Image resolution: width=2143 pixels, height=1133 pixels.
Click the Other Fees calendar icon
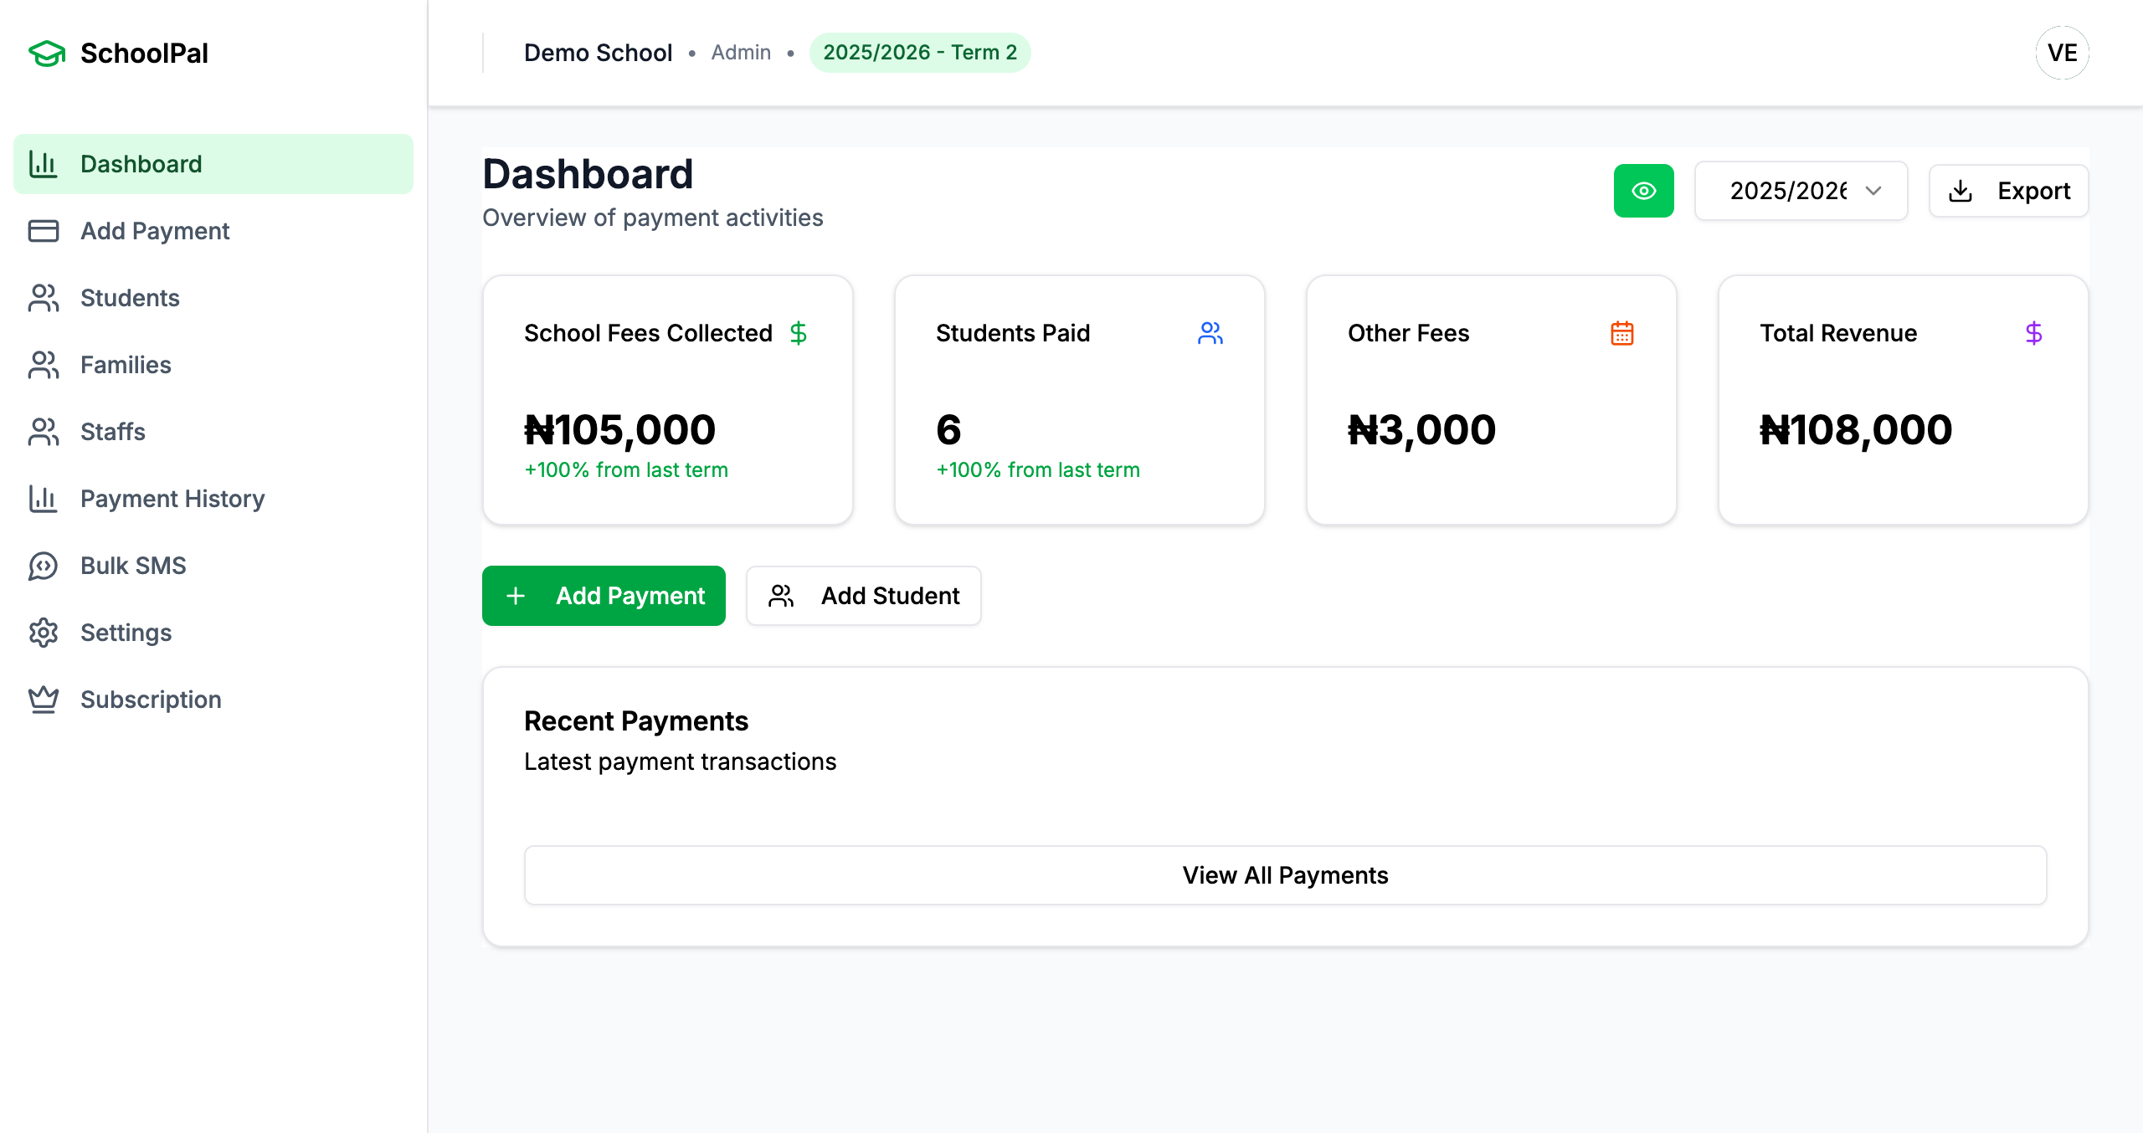[1621, 333]
